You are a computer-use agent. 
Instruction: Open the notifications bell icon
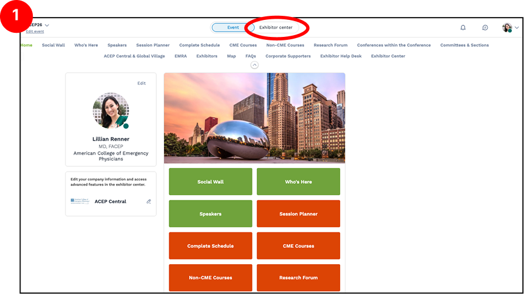(x=463, y=28)
